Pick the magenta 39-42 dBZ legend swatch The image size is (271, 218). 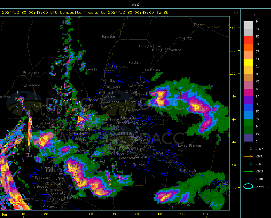(248, 93)
